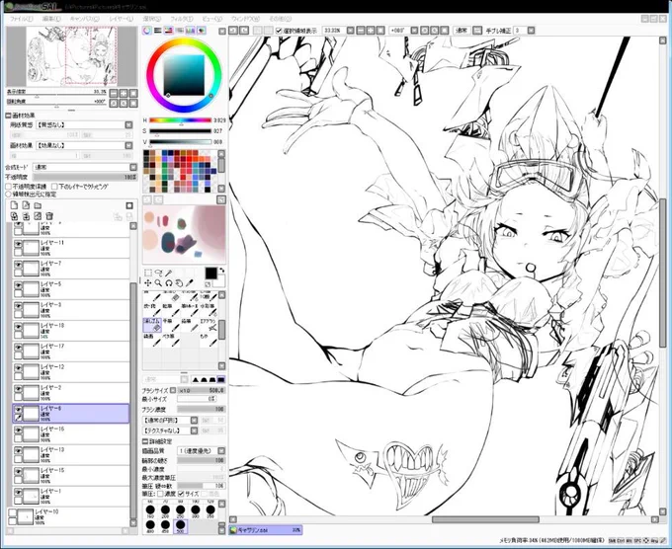
Task: Open the キャンバス menu
Action: click(84, 19)
